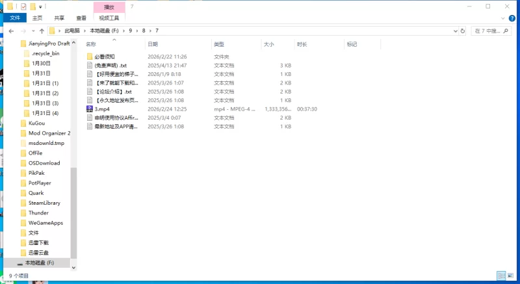Select the 【来了就能下载和 text file icon
The image size is (520, 284).
90,83
